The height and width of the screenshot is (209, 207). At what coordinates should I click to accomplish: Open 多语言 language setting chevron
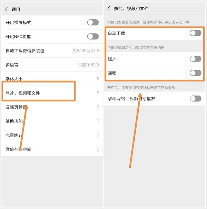point(98,65)
